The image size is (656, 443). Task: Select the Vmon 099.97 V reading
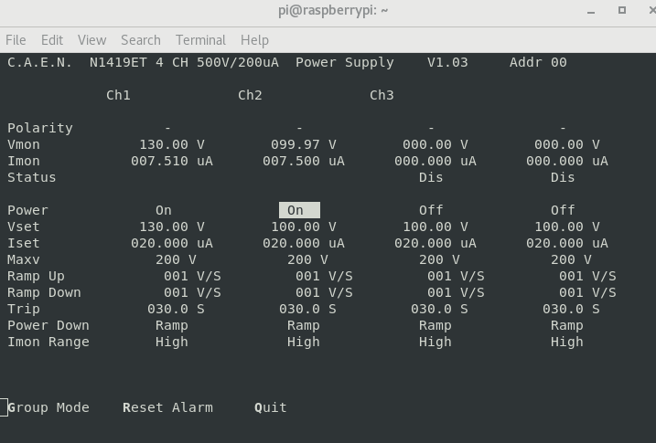[x=303, y=144]
